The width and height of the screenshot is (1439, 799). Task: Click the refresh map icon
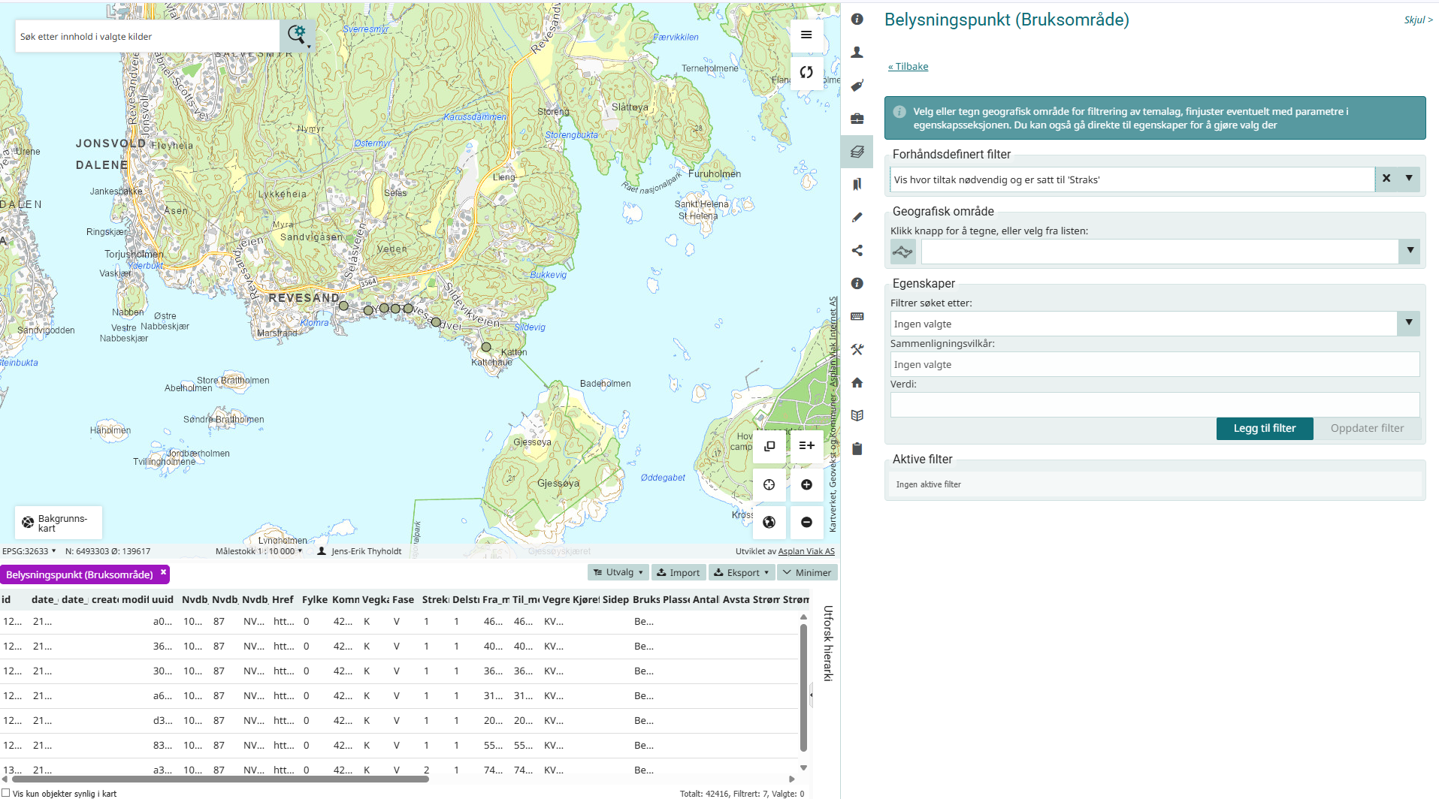(806, 73)
